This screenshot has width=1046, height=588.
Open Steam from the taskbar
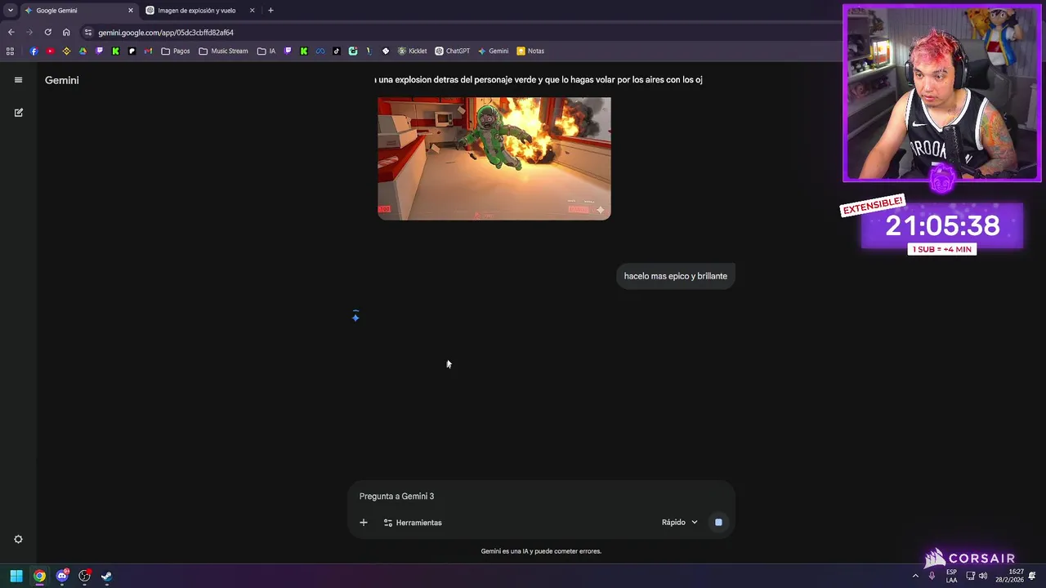click(106, 576)
